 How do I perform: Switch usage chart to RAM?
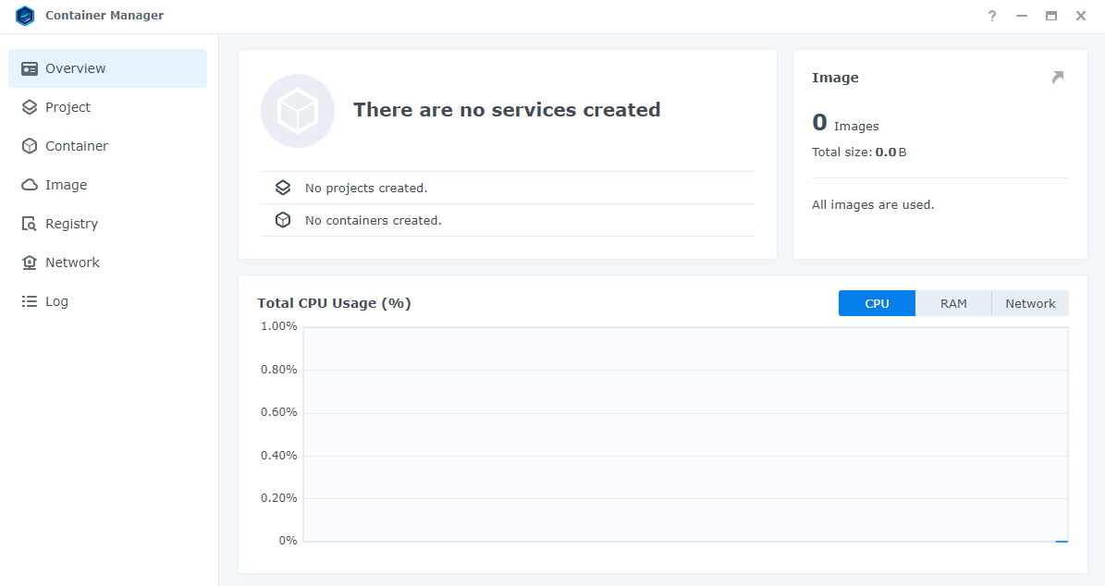[953, 303]
